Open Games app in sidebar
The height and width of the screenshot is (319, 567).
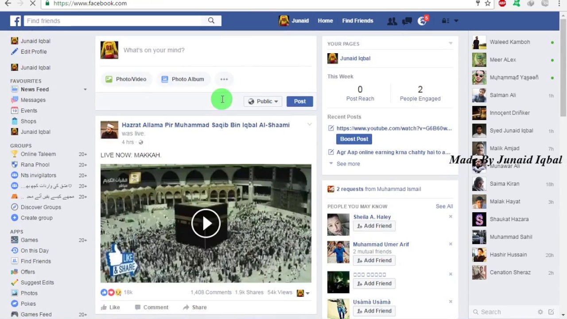(29, 240)
